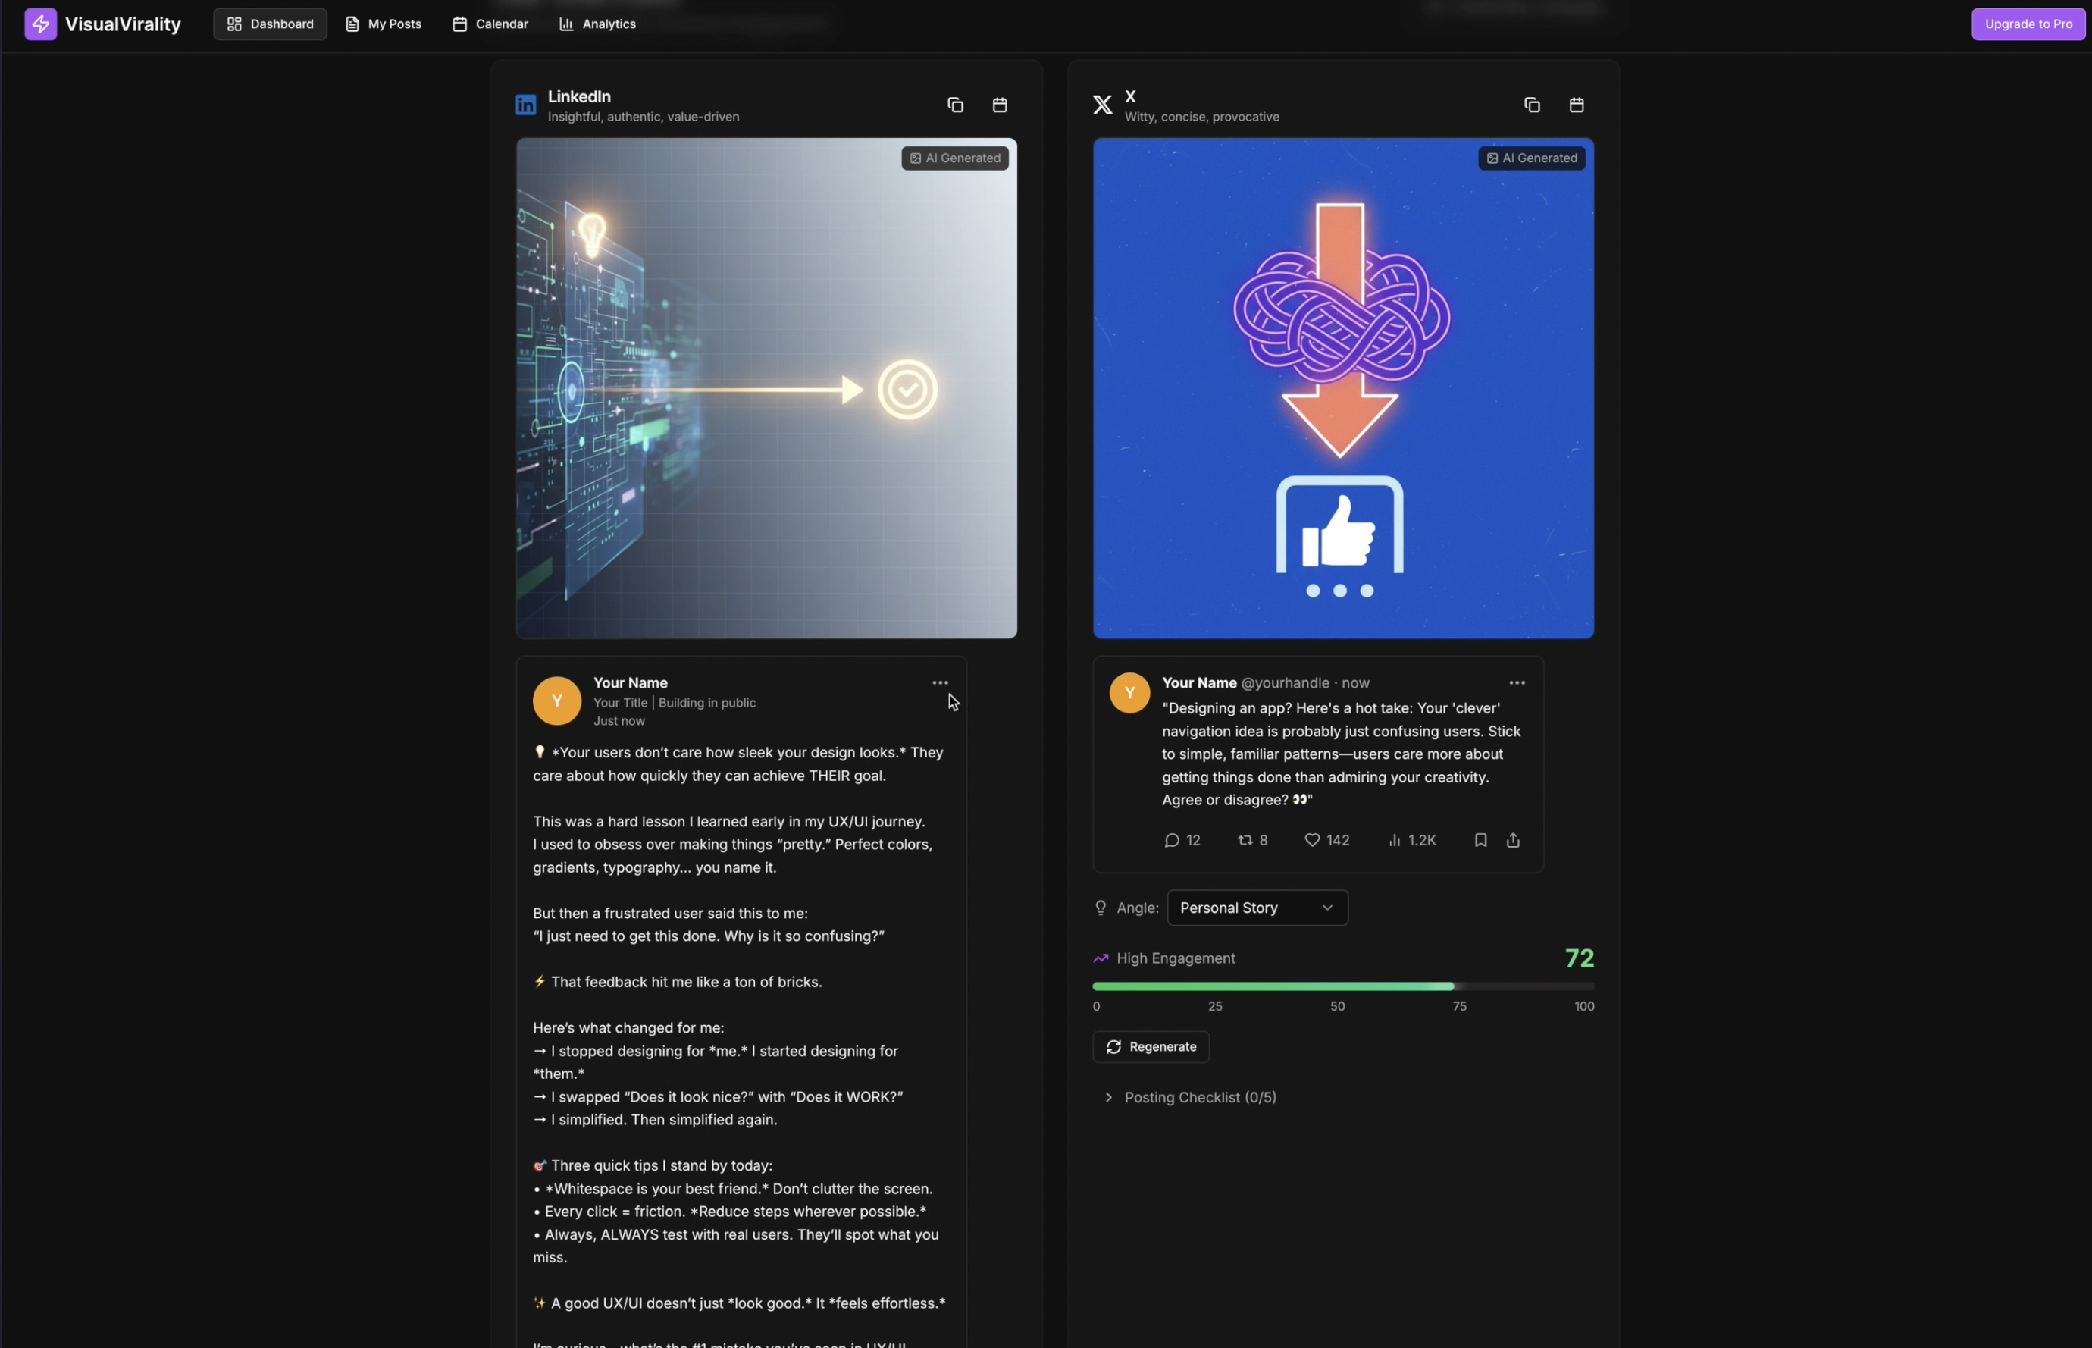Click the tweet reply comment icon

coord(1172,840)
